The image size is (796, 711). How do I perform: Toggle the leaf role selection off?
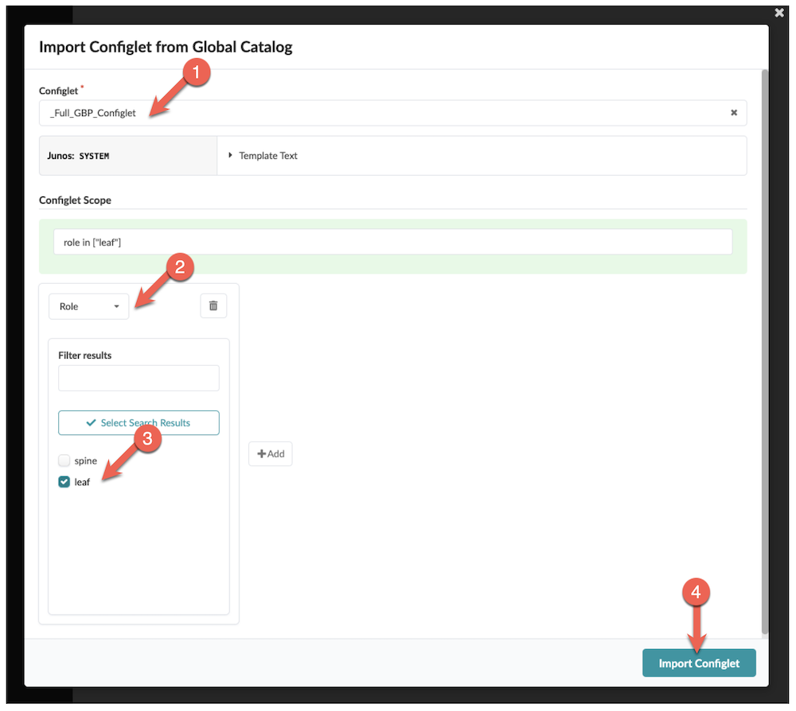coord(64,481)
